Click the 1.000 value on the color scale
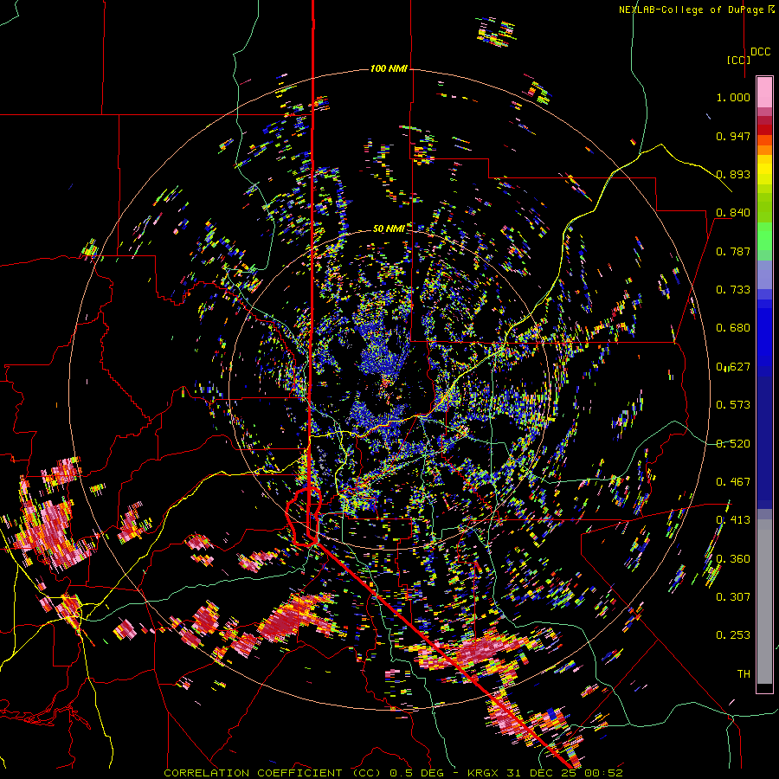The height and width of the screenshot is (779, 779). coord(733,97)
